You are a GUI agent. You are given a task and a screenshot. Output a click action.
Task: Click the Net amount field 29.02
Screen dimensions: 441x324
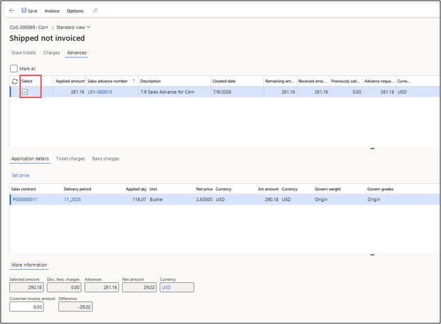139,287
